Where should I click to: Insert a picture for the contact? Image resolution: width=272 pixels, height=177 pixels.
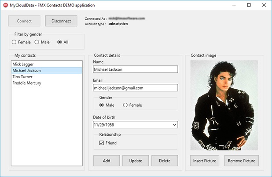pos(205,161)
